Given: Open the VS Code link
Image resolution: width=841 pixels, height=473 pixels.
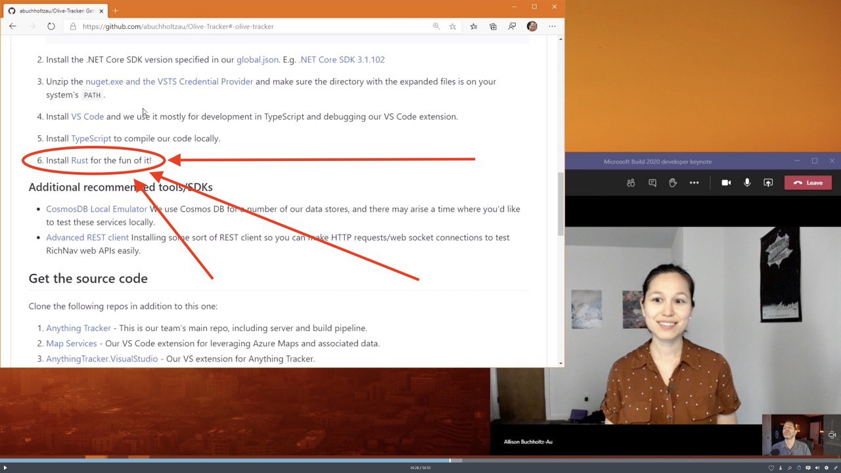Looking at the screenshot, I should 87,116.
